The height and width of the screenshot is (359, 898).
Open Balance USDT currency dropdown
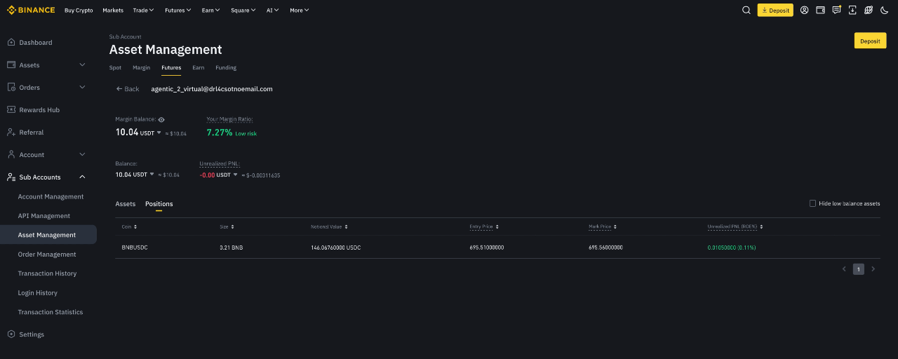152,175
